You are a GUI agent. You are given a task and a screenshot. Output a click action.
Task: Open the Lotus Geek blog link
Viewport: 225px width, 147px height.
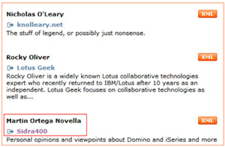point(36,68)
